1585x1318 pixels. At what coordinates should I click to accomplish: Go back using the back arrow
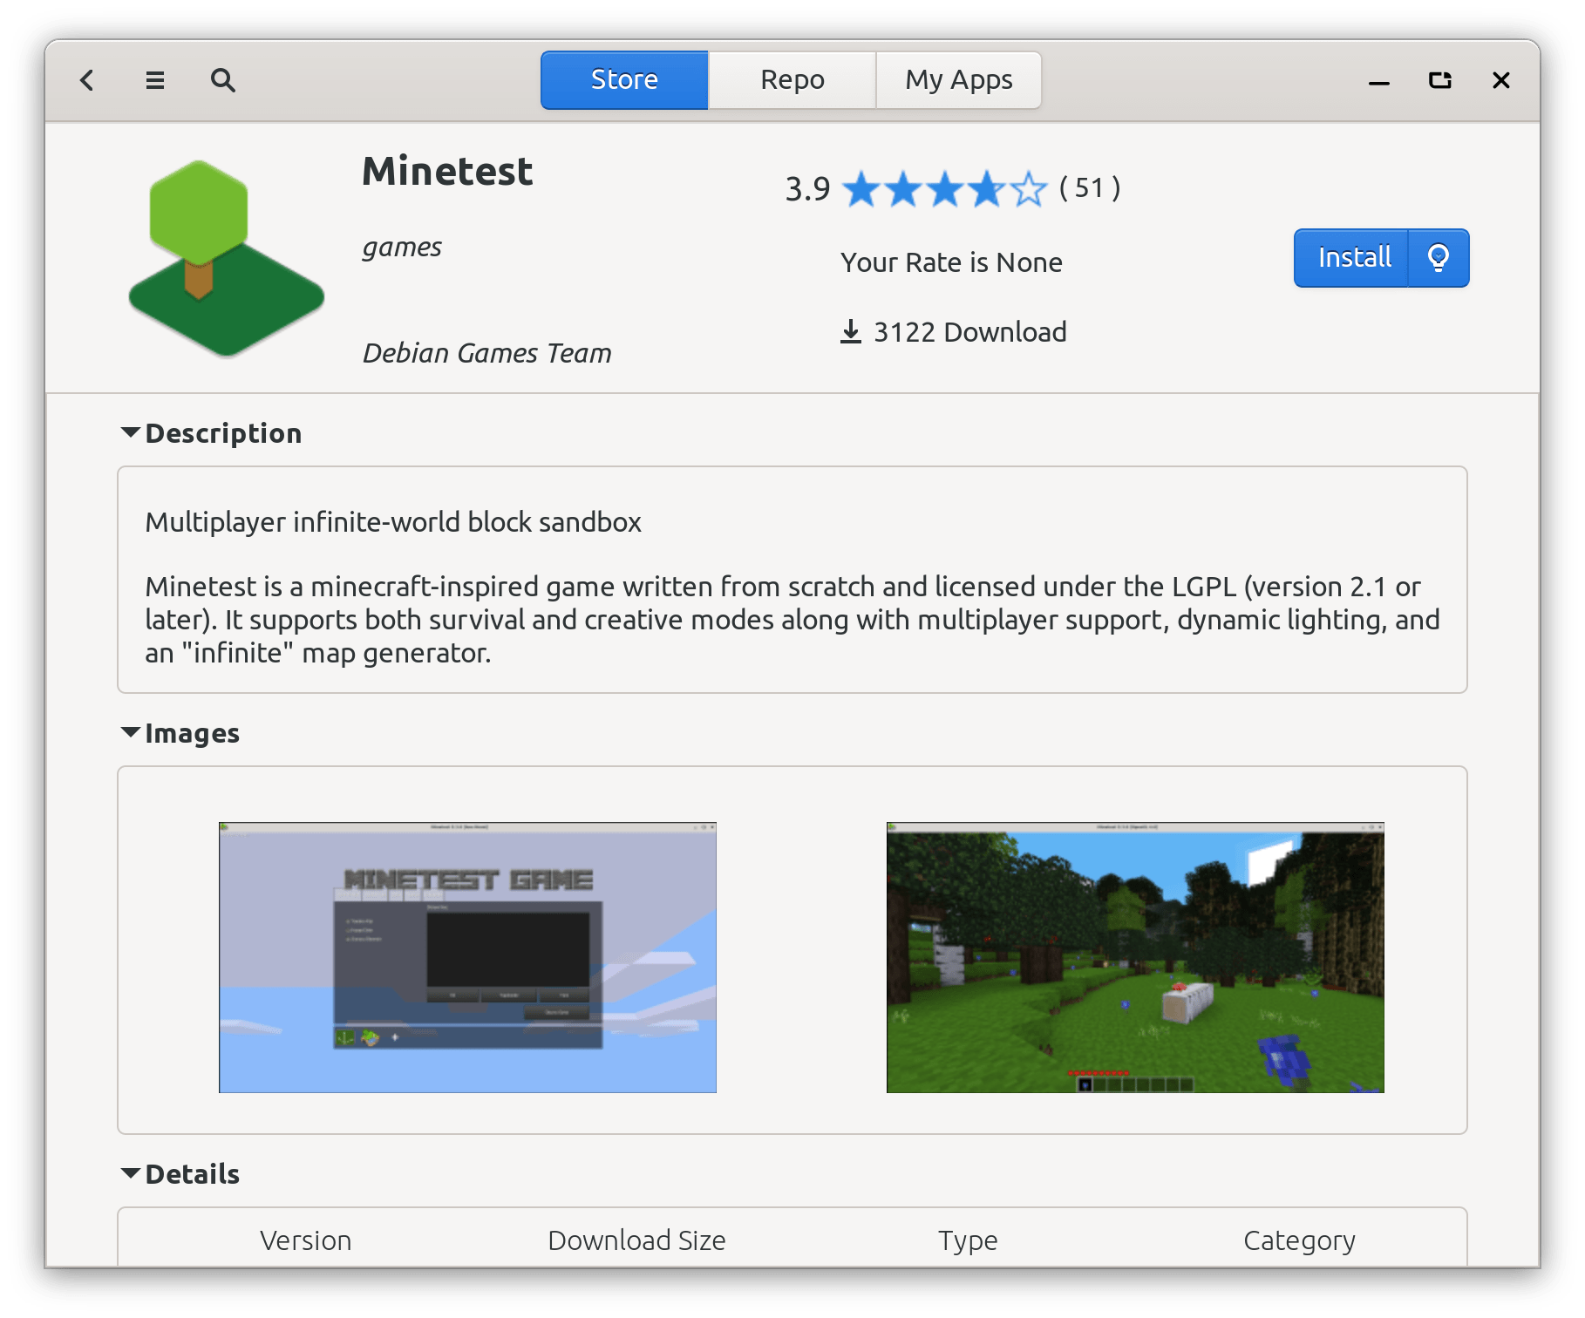click(87, 80)
